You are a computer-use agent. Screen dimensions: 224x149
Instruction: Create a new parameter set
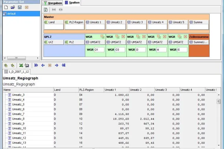tap(6, 7)
